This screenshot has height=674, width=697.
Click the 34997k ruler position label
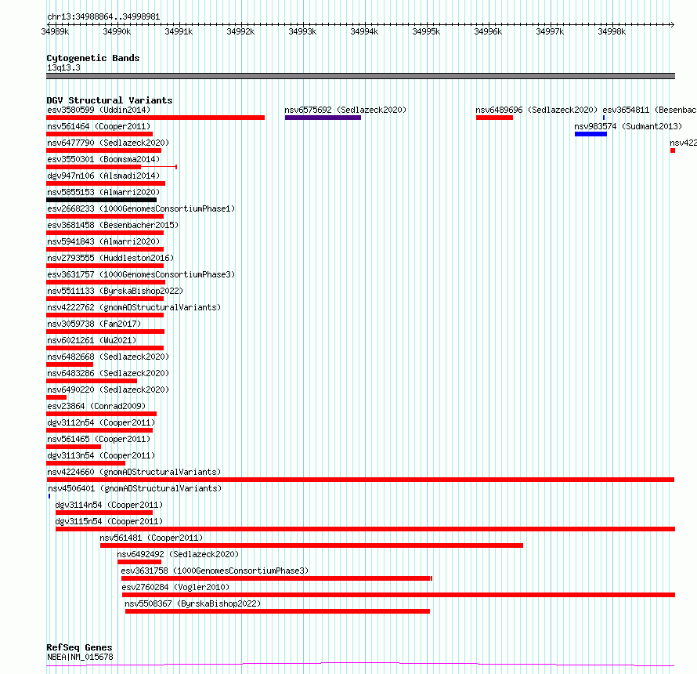click(x=550, y=31)
